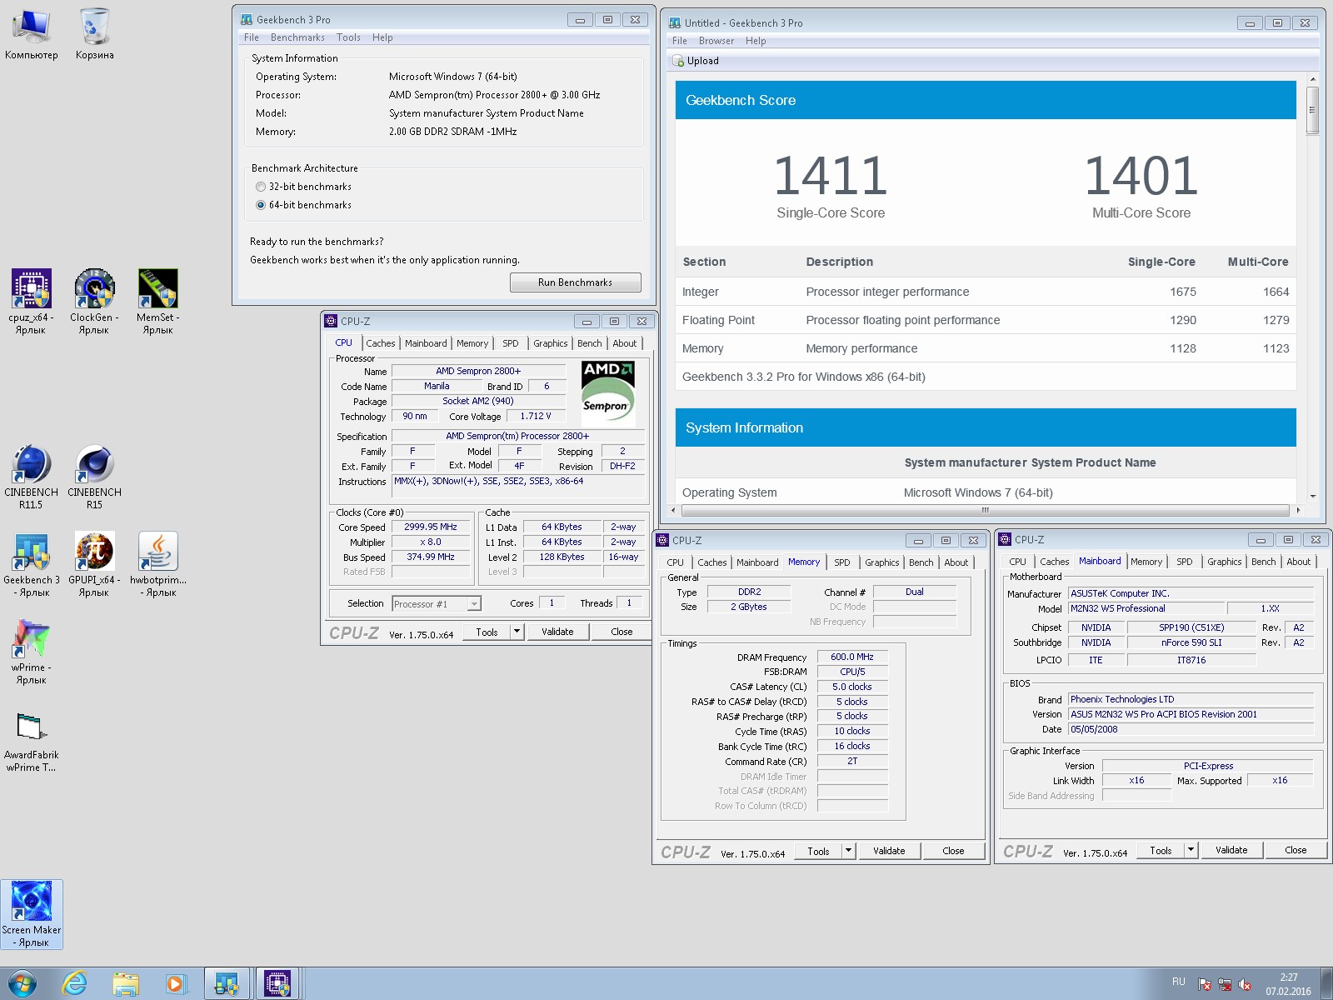This screenshot has width=1333, height=1000.
Task: Open Bench tab in CPU-Z CPU window
Action: pyautogui.click(x=590, y=343)
